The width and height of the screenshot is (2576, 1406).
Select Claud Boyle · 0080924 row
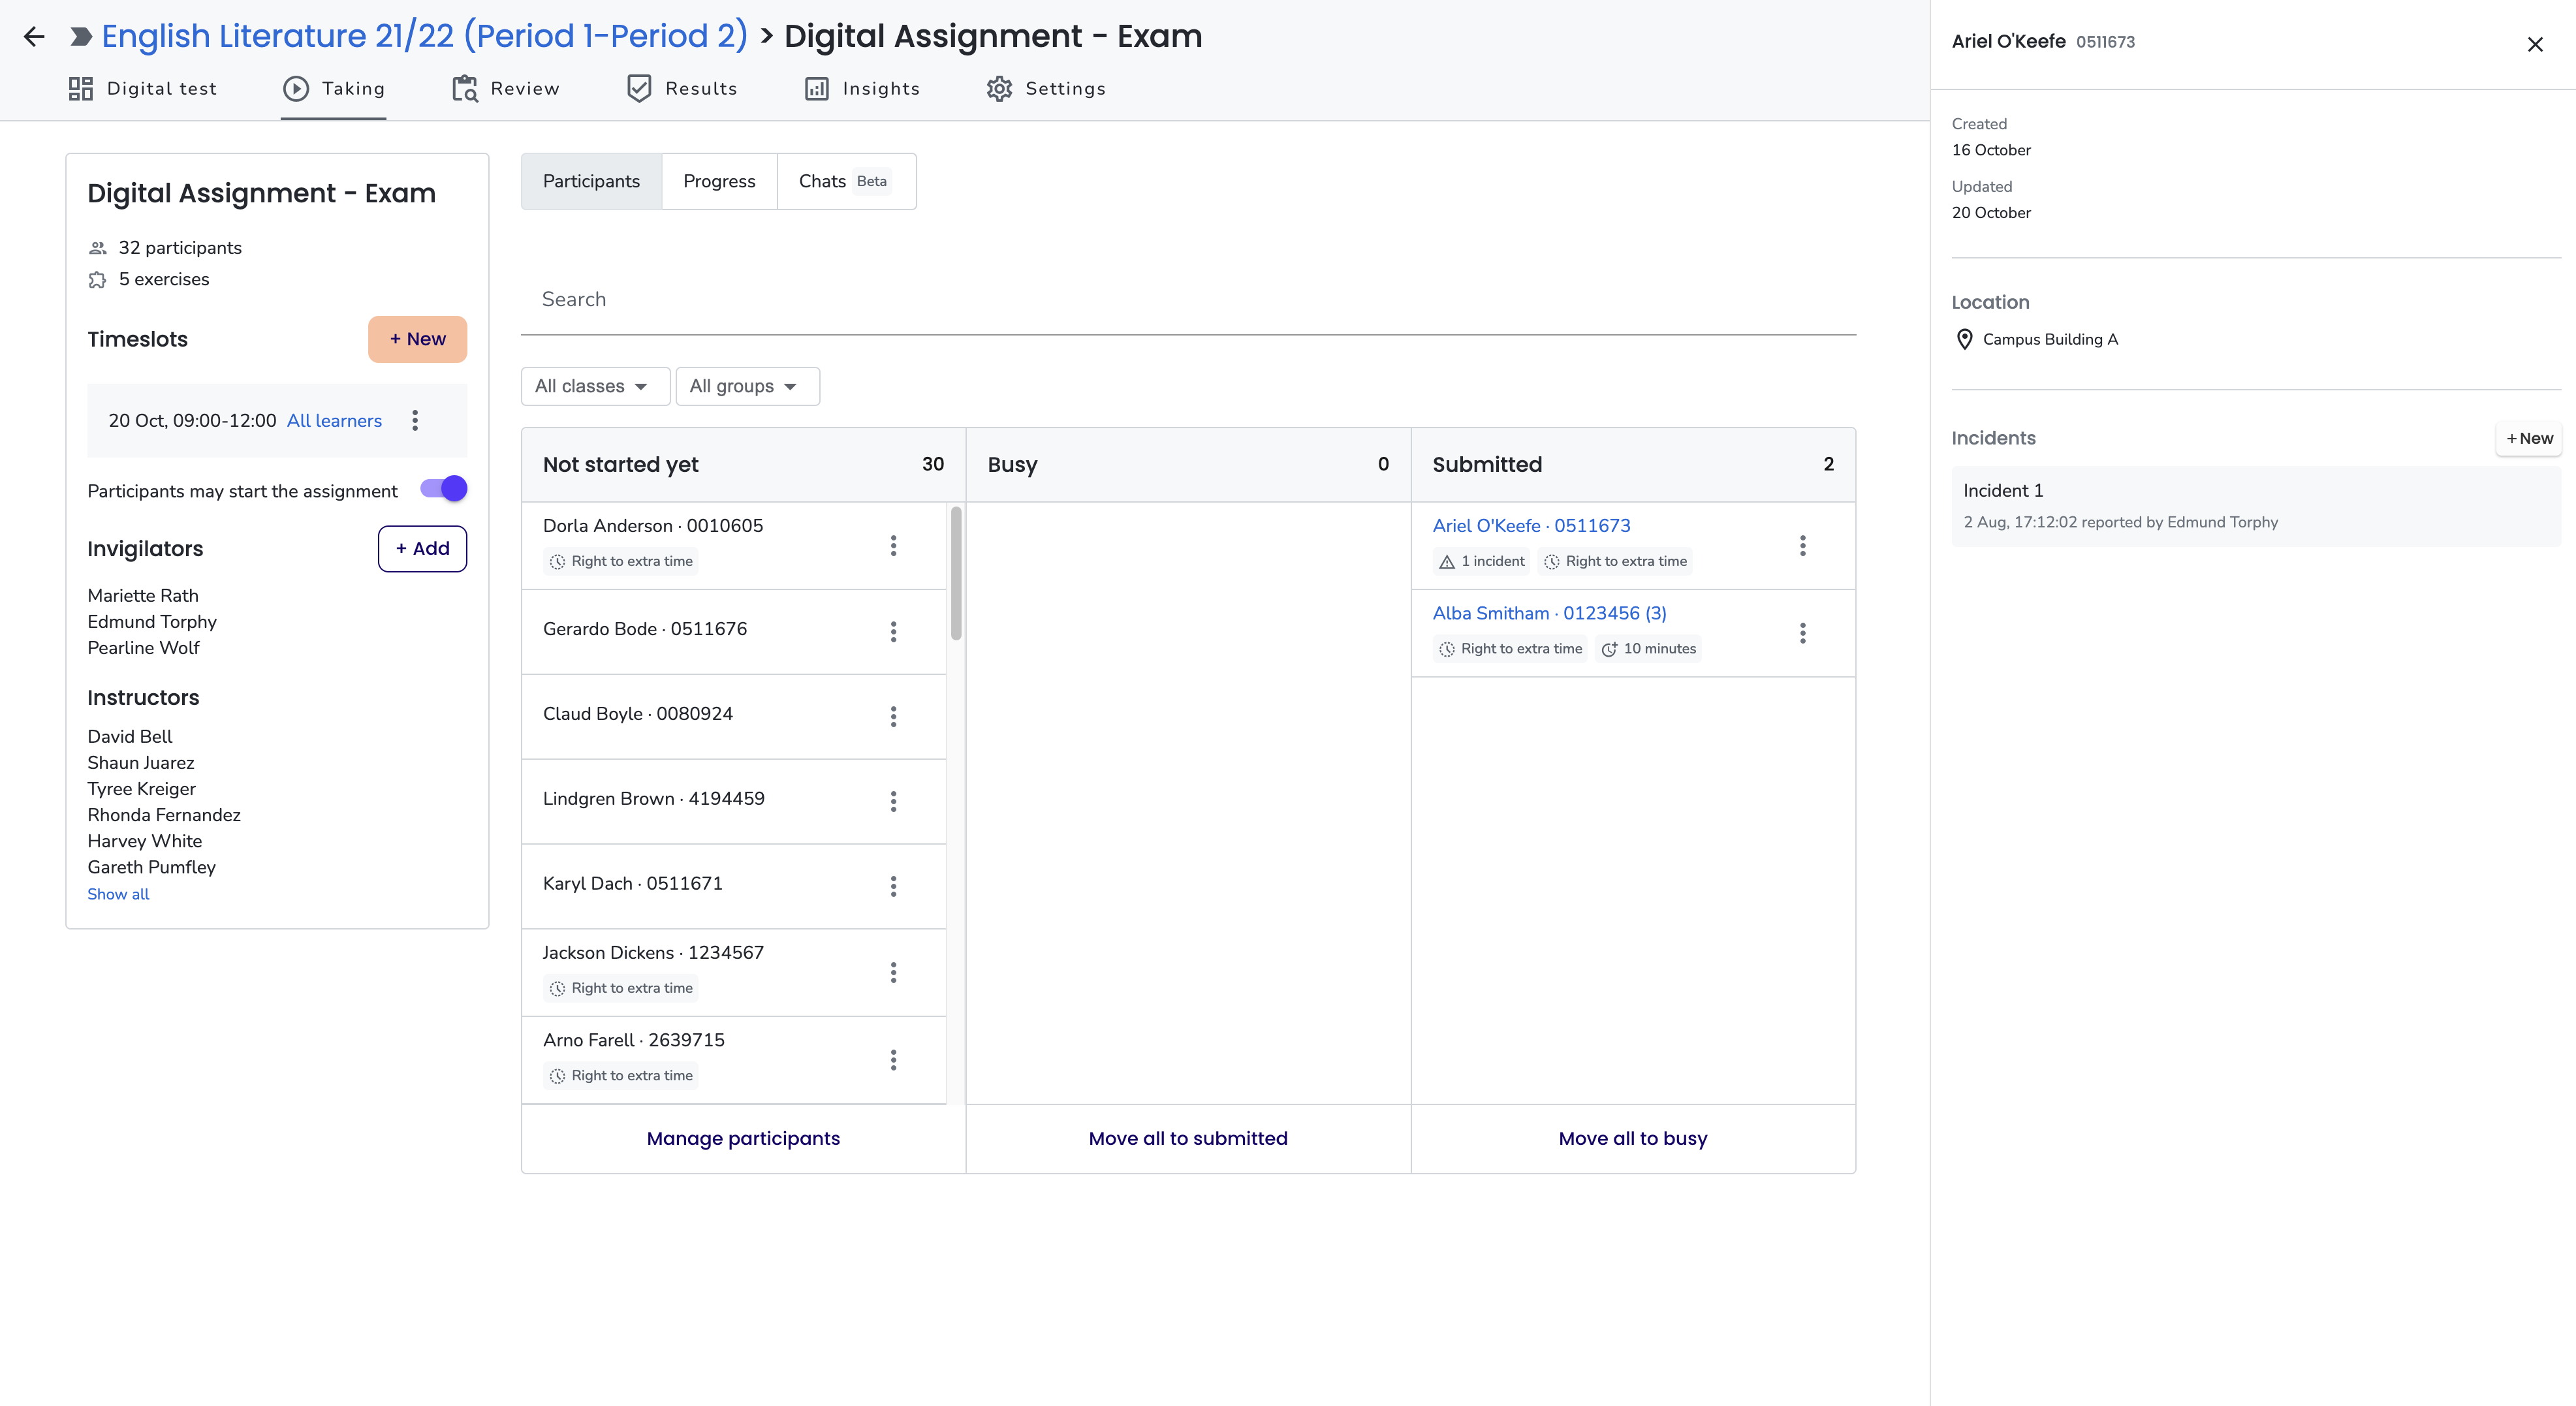(734, 717)
